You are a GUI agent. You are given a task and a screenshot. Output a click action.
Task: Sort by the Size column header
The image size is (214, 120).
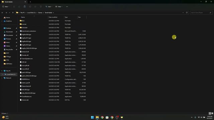(x=79, y=17)
